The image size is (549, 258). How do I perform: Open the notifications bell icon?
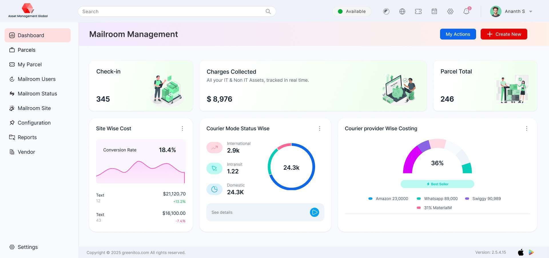(466, 11)
